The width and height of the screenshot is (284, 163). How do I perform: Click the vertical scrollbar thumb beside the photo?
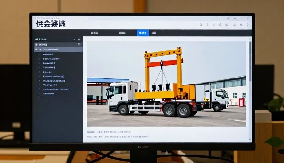pos(250,61)
